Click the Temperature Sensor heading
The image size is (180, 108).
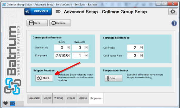click(115, 71)
